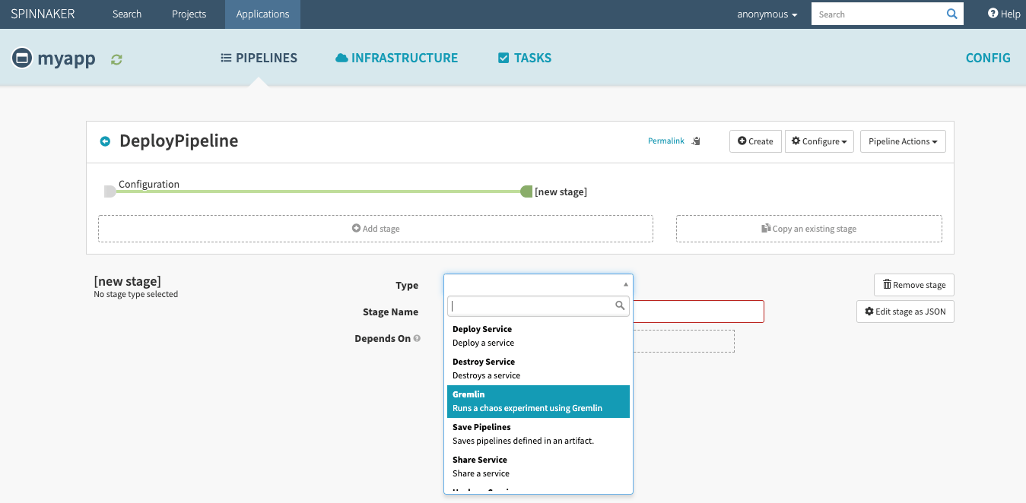Go to Projects in top navigation

189,14
